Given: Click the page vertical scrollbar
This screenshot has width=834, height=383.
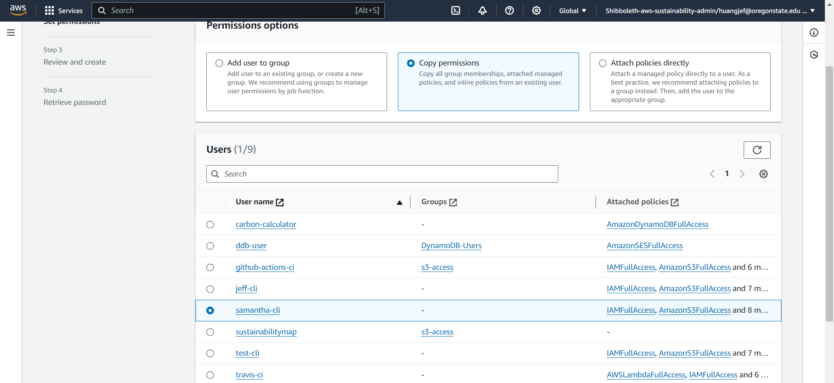Looking at the screenshot, I should (829, 194).
